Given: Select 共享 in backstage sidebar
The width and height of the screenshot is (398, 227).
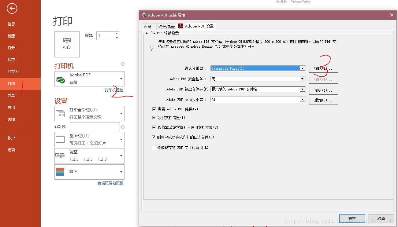Looking at the screenshot, I should pos(20,95).
